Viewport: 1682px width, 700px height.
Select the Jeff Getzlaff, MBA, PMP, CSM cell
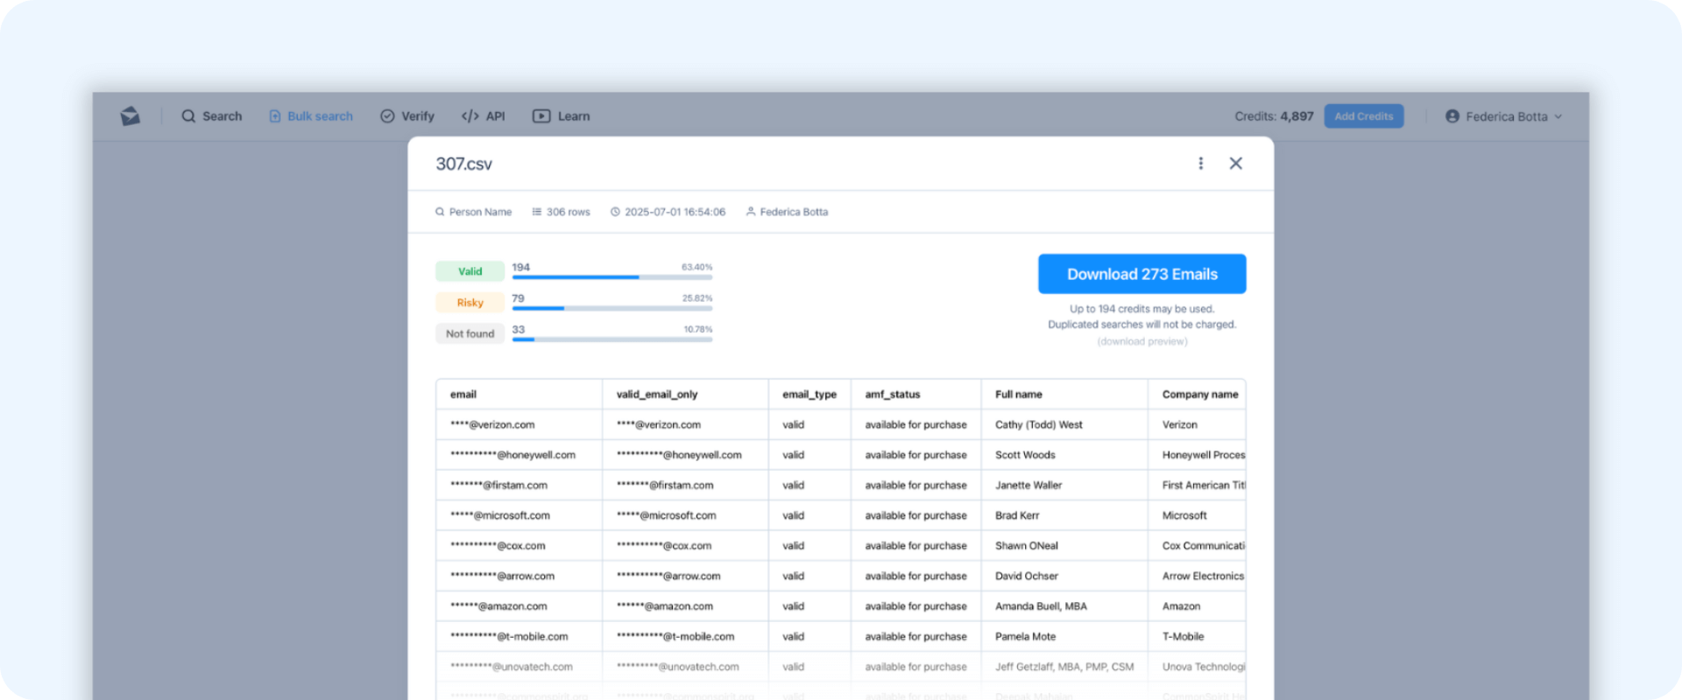click(1064, 667)
